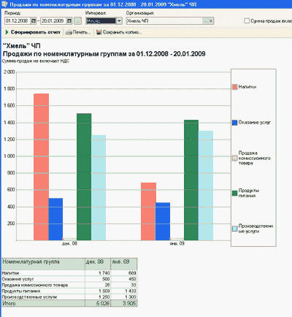Click the table cell with value 500
The width and height of the screenshot is (292, 317).
click(98, 279)
